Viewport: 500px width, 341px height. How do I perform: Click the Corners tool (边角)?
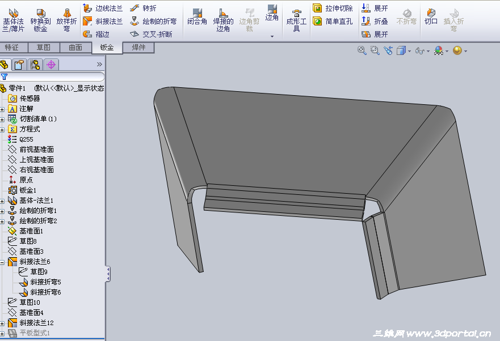click(272, 12)
